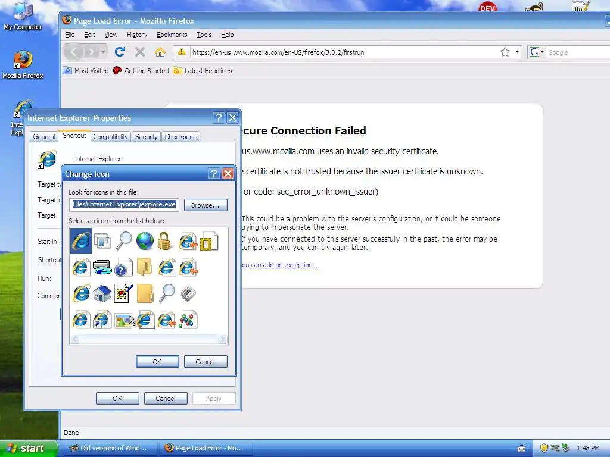The image size is (610, 457).
Task: Switch to the Checksums tab
Action: pyautogui.click(x=181, y=137)
